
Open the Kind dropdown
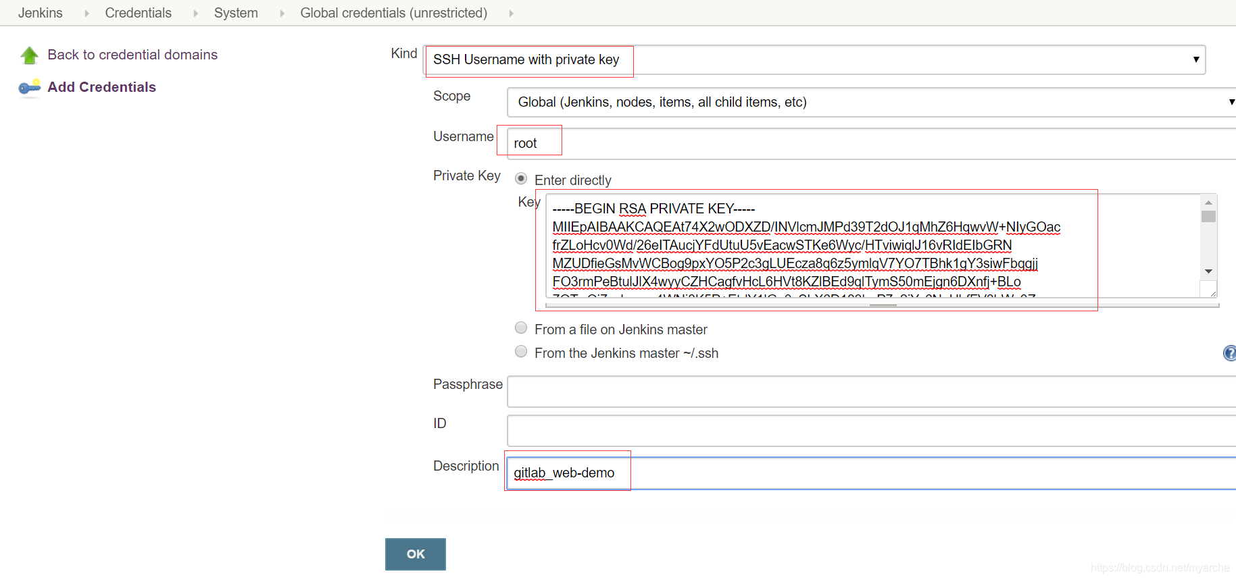coord(816,59)
